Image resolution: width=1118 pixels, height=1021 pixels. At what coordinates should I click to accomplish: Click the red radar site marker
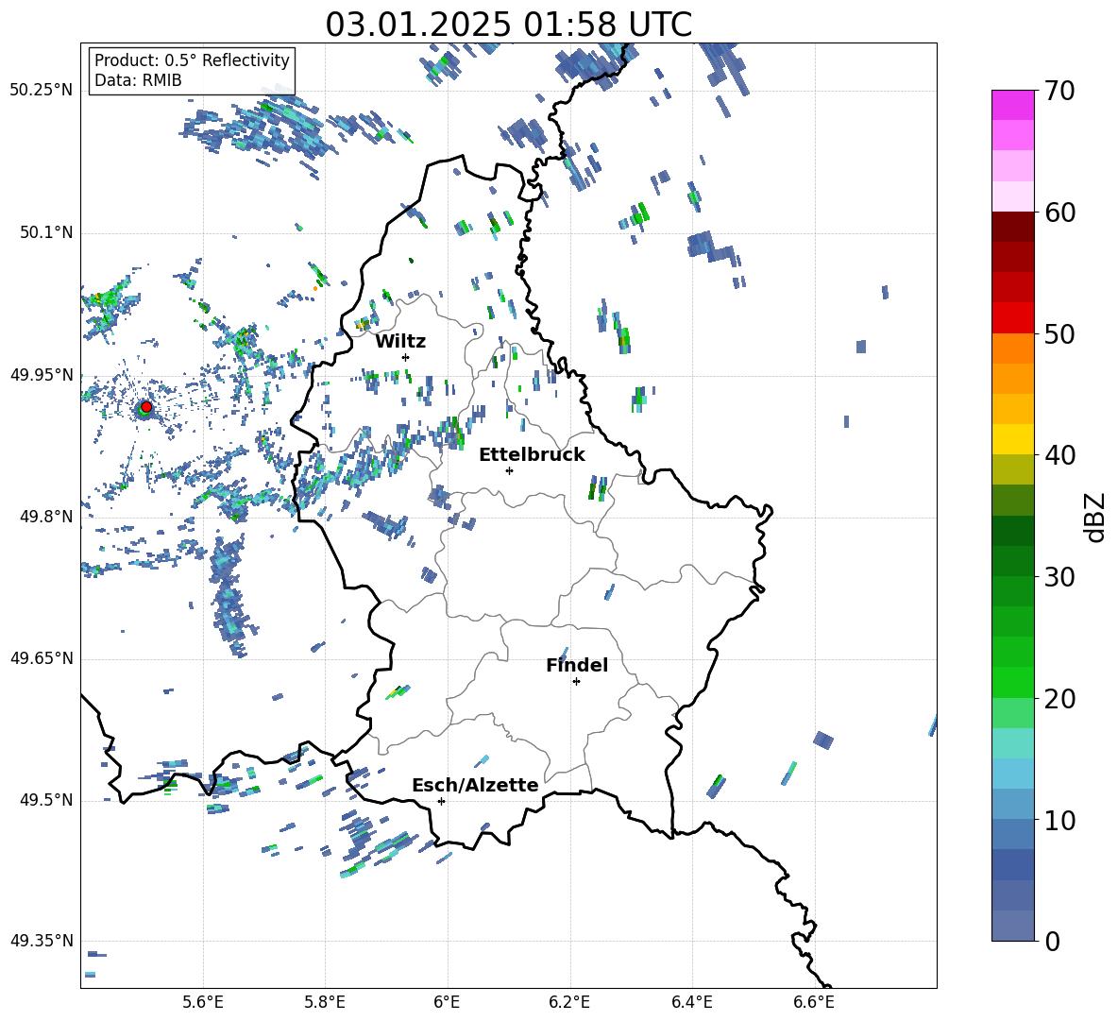[x=146, y=406]
